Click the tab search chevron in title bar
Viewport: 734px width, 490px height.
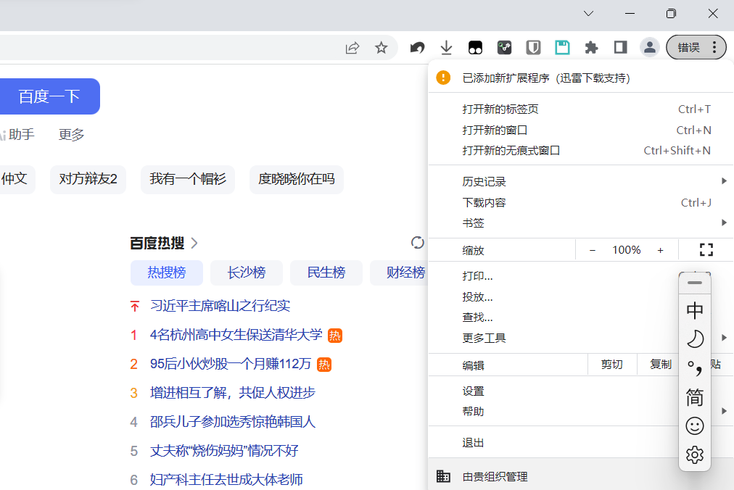coord(588,14)
